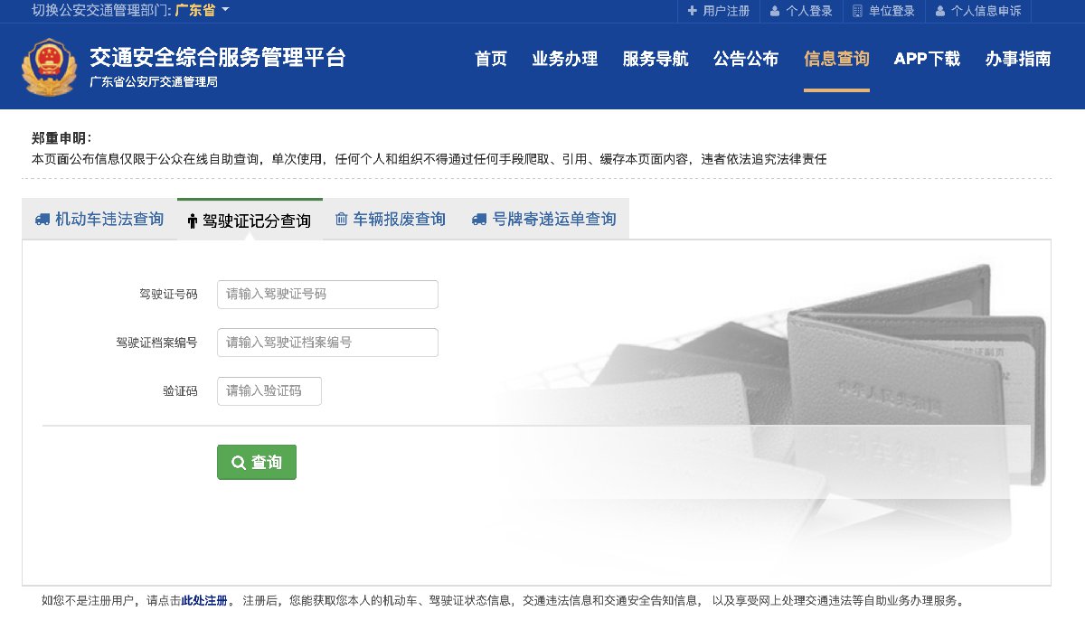The width and height of the screenshot is (1085, 639).
Task: Click the truck icon on 号牌寄递运单查询 tab
Action: pyautogui.click(x=479, y=219)
